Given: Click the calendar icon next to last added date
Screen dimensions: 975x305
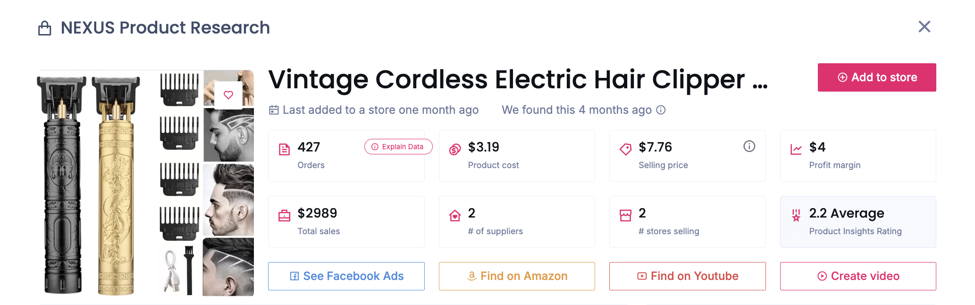Looking at the screenshot, I should (x=274, y=110).
